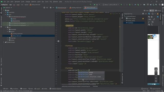Click the black color swatch in gutter

(x=58, y=57)
